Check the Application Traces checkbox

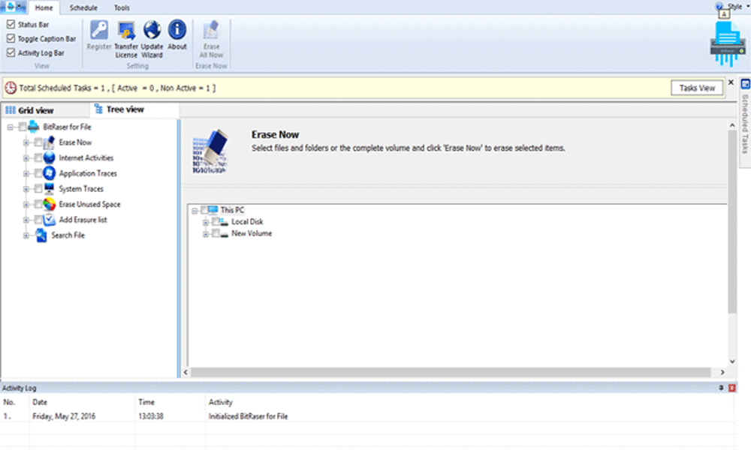38,173
